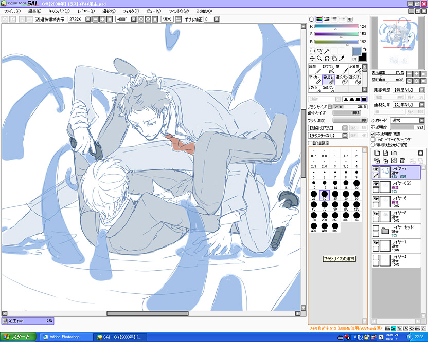428x342 pixels.
Task: Click the 通常 mode button in toolbar
Action: coord(167,20)
